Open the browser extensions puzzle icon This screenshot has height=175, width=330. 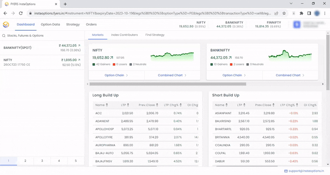click(x=302, y=13)
